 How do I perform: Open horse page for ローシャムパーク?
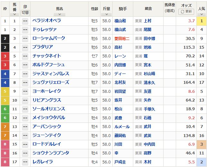49,38
